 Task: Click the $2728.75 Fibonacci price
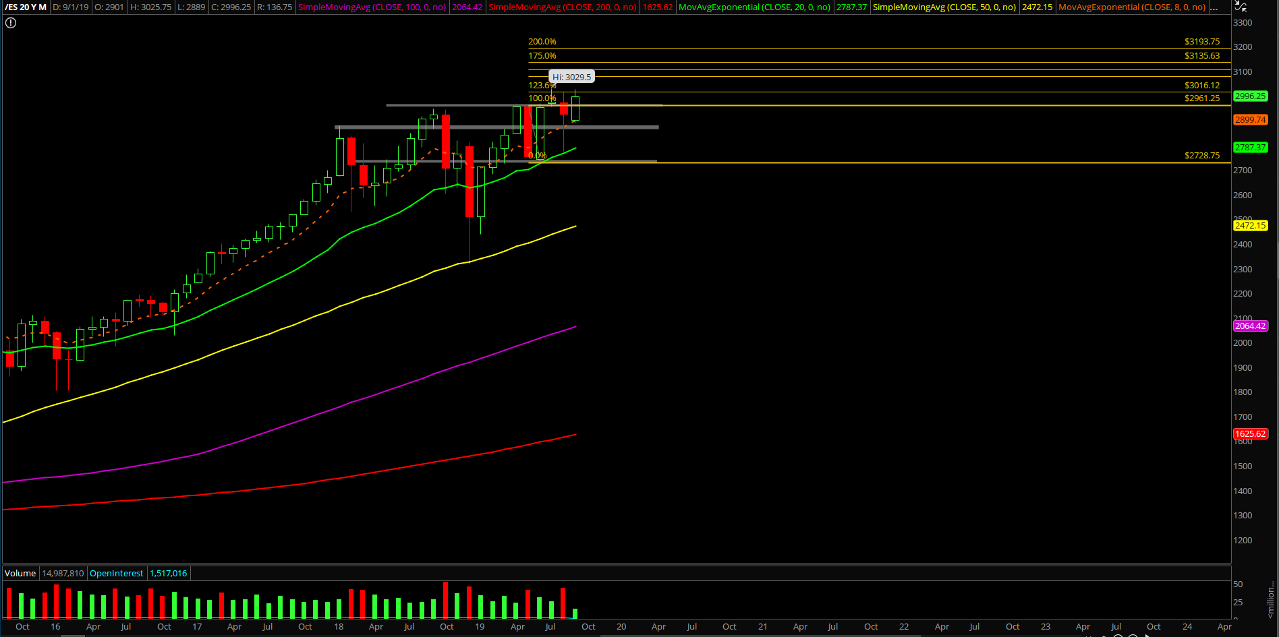pyautogui.click(x=1202, y=156)
